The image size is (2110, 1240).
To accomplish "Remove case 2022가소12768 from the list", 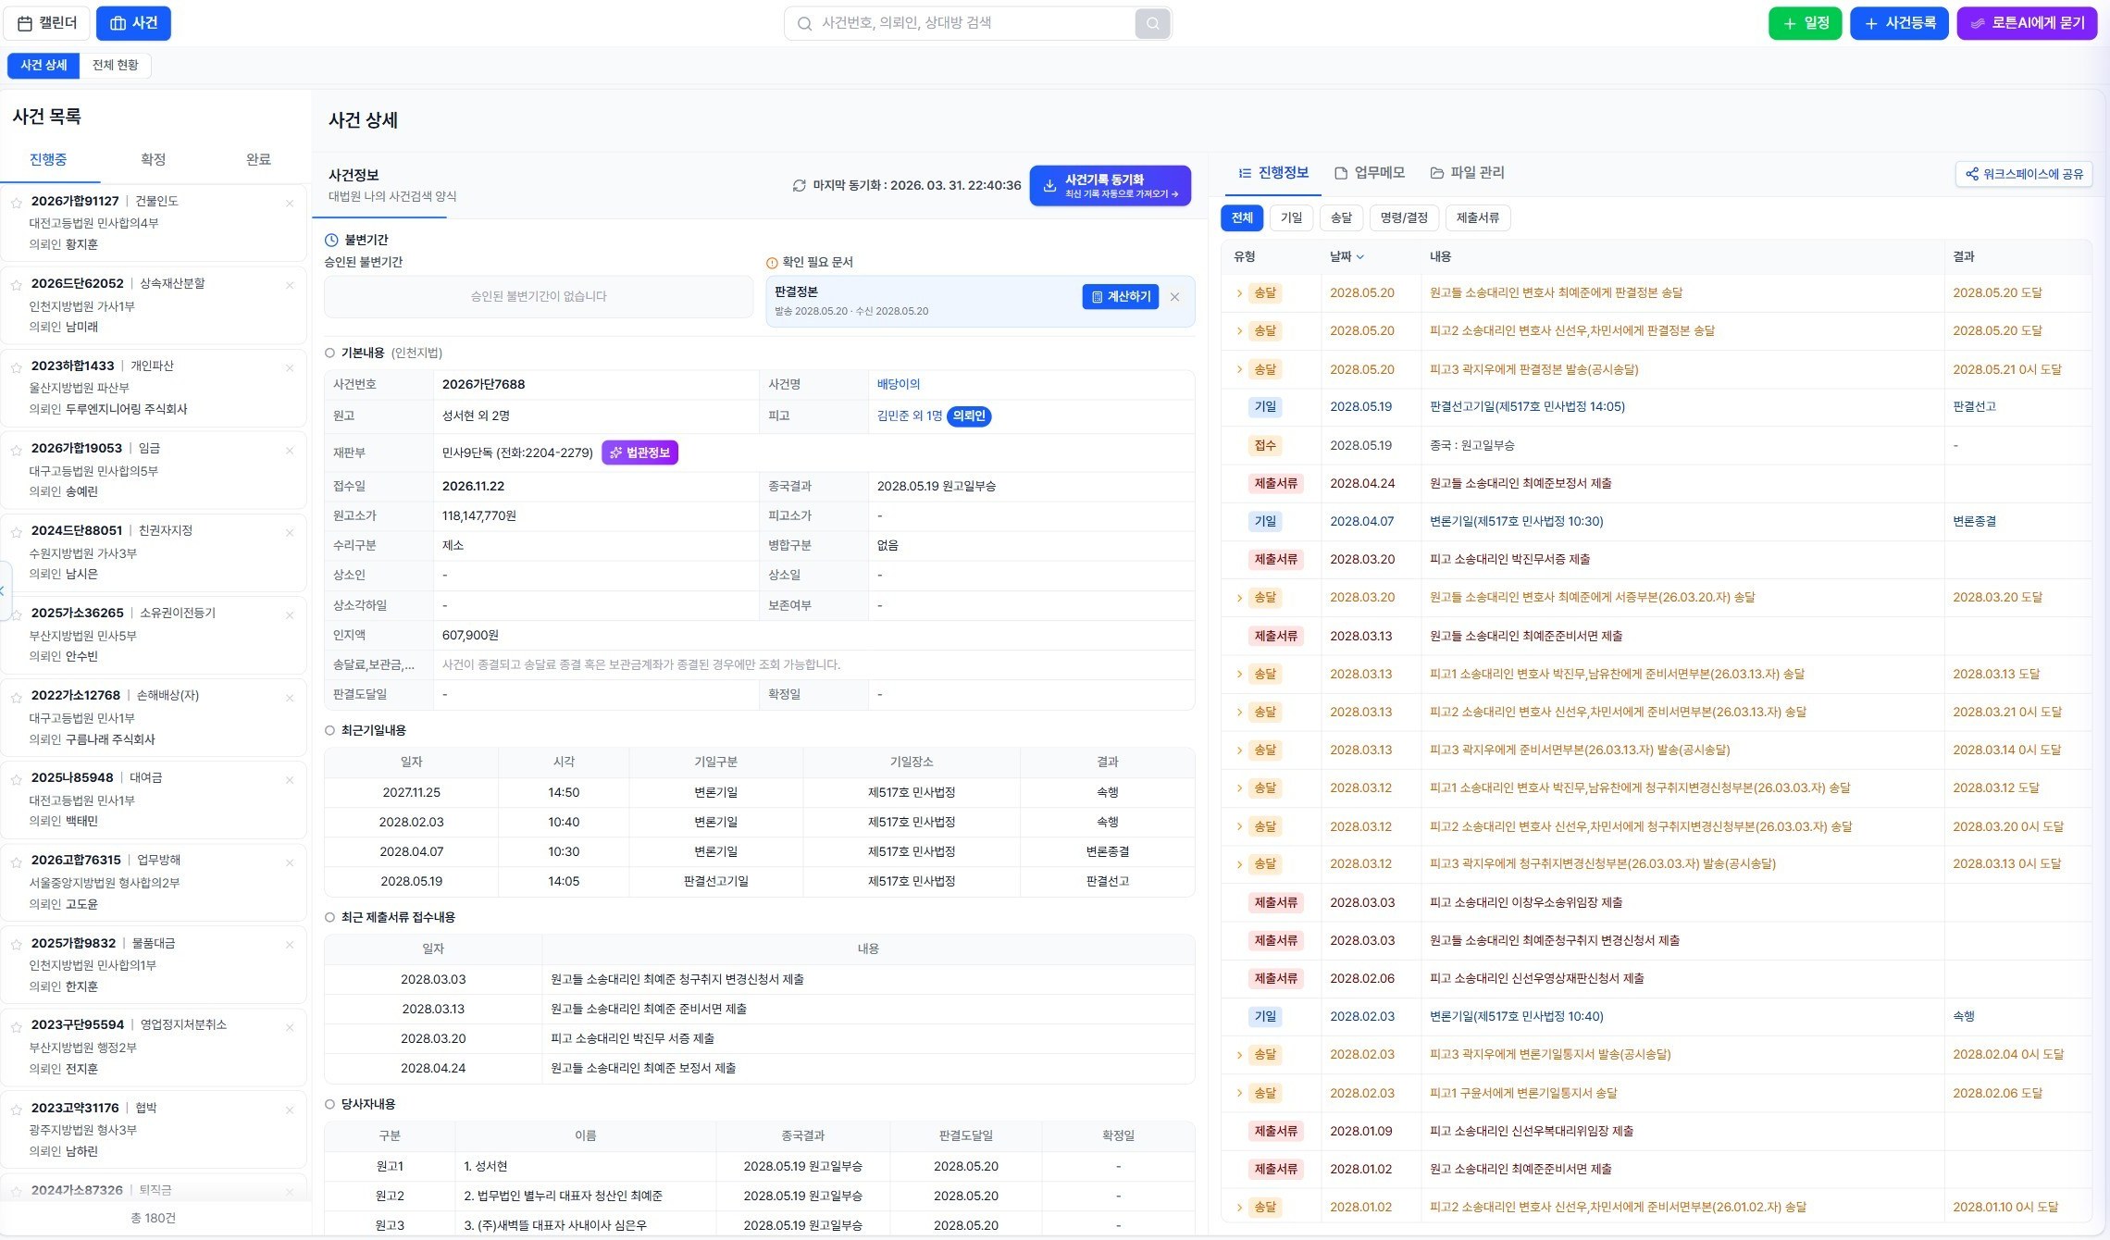I will tap(290, 697).
